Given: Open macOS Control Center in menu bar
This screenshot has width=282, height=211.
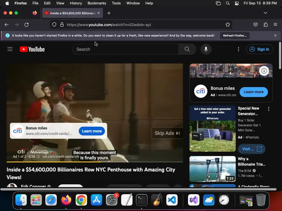Looking at the screenshot, I should 237,3.
